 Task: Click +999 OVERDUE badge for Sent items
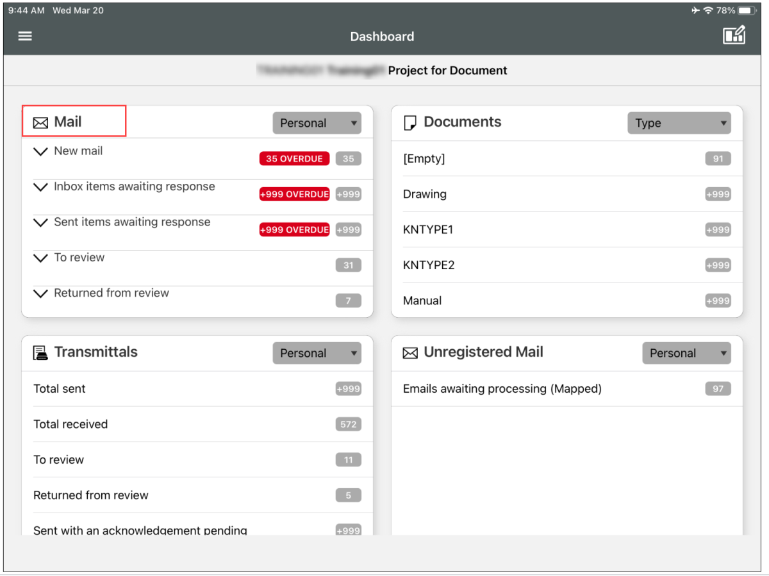click(x=294, y=229)
